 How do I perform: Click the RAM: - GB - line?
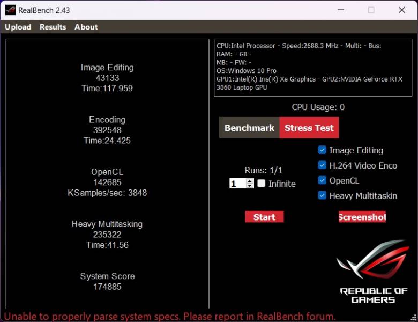click(x=234, y=54)
